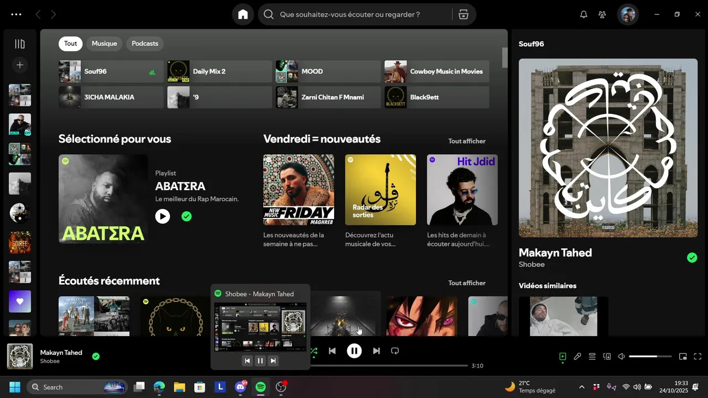Open the Browse icon in search bar
The width and height of the screenshot is (708, 398).
point(464,14)
